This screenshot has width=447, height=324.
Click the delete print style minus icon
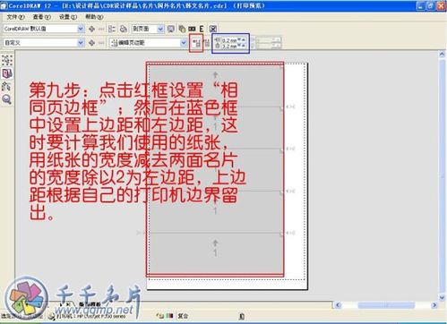tap(101, 29)
